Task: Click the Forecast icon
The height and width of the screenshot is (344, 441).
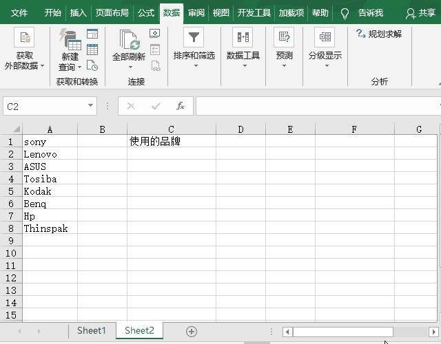Action: tap(284, 37)
